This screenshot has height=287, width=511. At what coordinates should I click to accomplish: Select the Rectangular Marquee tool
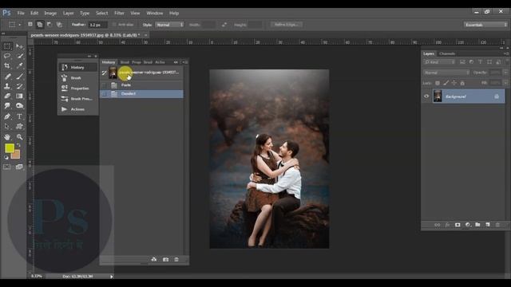pos(7,46)
